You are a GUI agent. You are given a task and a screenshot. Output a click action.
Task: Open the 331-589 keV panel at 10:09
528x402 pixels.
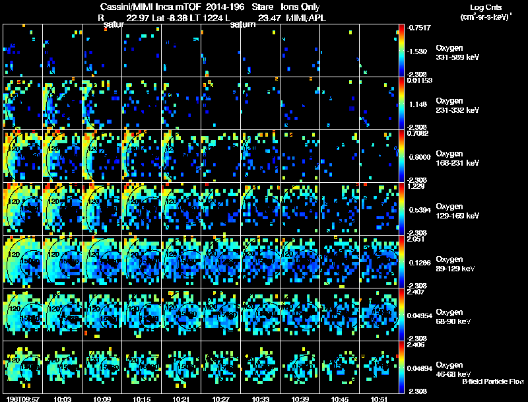[x=102, y=51]
